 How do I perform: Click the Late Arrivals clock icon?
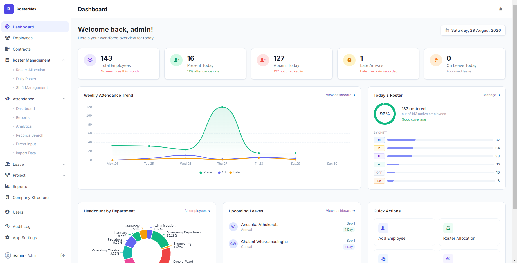point(349,60)
